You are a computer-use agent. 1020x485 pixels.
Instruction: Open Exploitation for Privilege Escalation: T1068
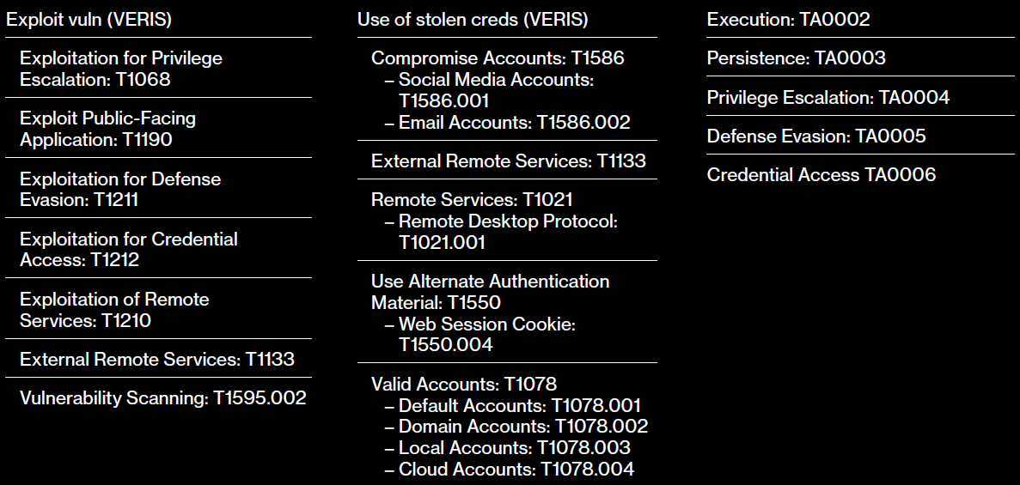click(x=121, y=69)
